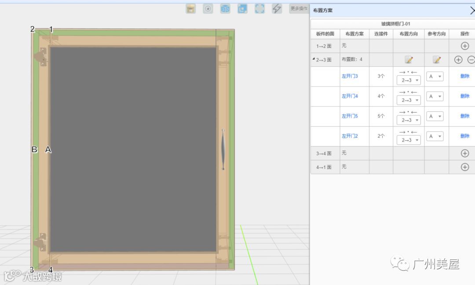Click the 连接件 column header
The width and height of the screenshot is (475, 285).
(381, 34)
